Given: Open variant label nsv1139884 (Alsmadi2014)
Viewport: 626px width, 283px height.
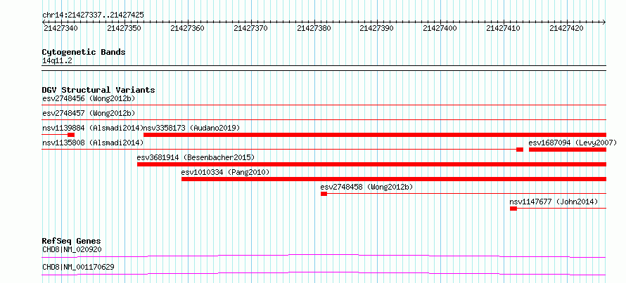Looking at the screenshot, I should point(93,128).
